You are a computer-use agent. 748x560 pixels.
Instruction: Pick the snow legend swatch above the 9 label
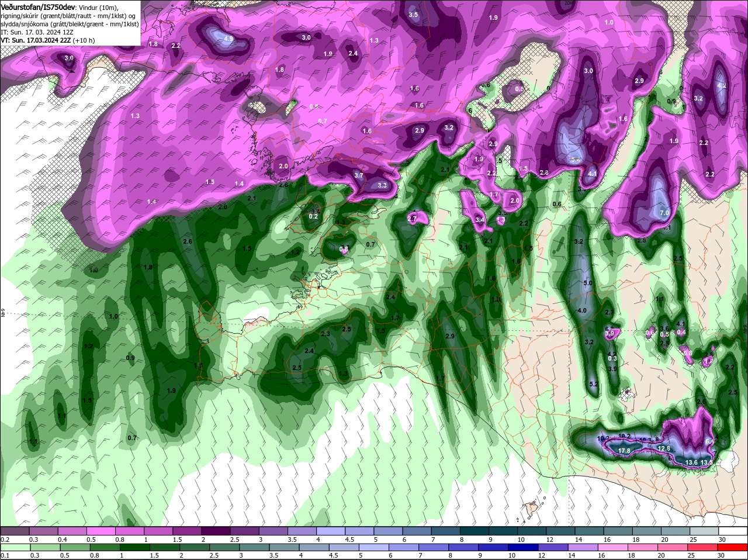tap(503, 531)
